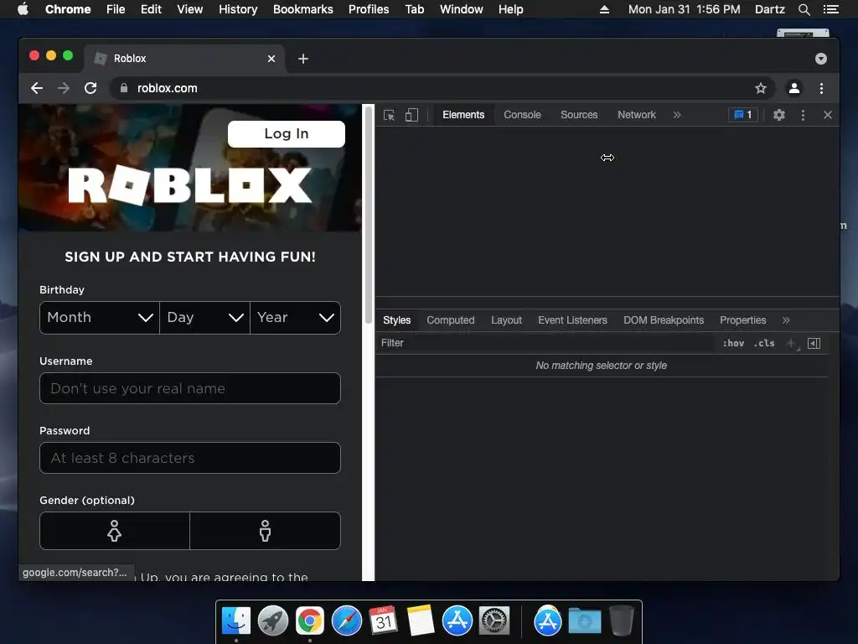
Task: Go forward with the browser forward arrow
Action: (x=64, y=88)
